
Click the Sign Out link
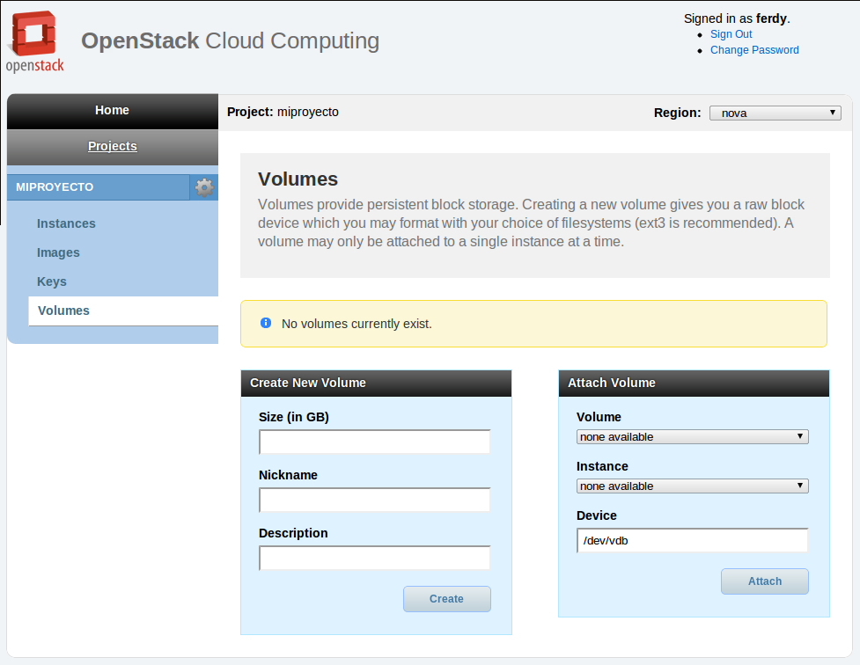tap(731, 34)
